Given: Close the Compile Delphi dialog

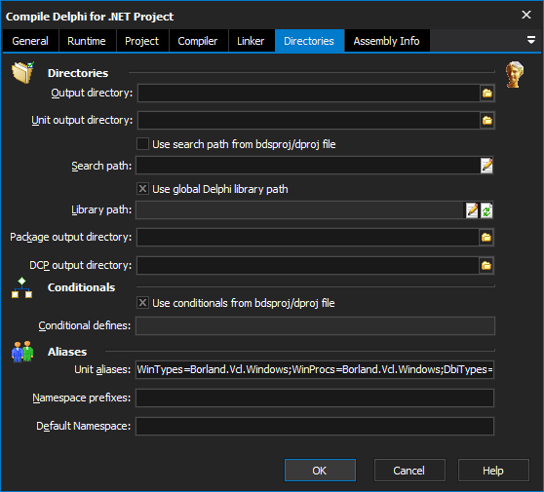Looking at the screenshot, I should (526, 15).
